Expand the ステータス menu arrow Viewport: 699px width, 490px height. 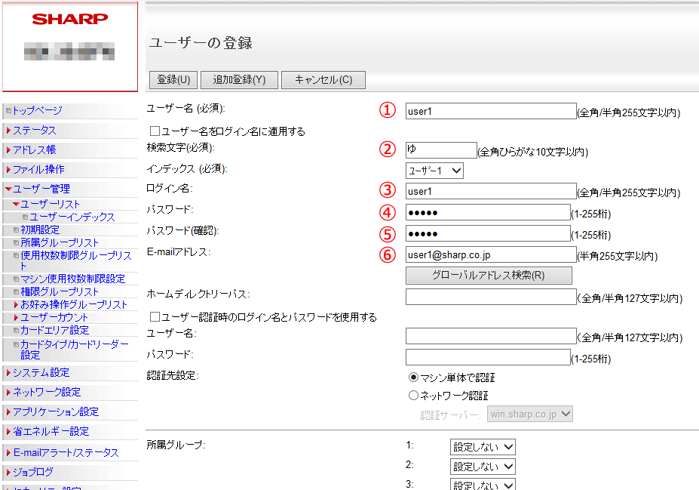point(8,131)
